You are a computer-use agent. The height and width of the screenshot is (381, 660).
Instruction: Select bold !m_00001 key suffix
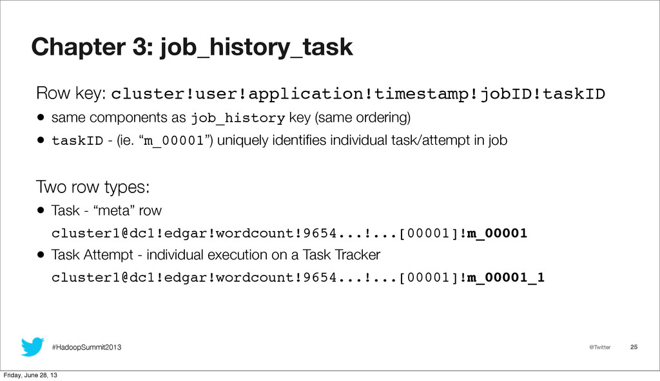point(493,234)
